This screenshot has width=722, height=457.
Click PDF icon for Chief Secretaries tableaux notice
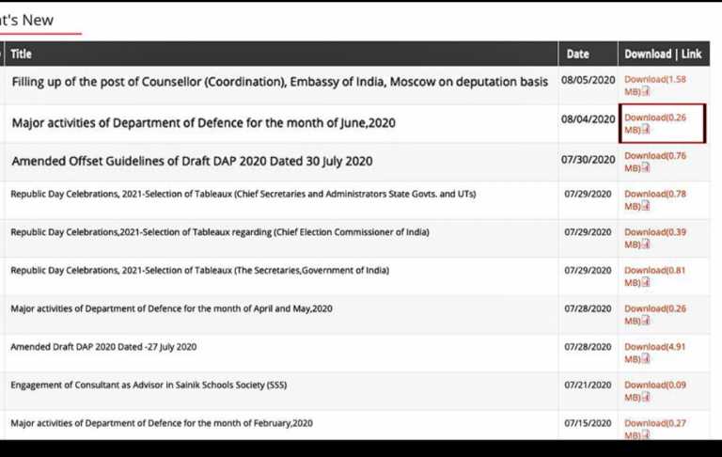pyautogui.click(x=646, y=206)
